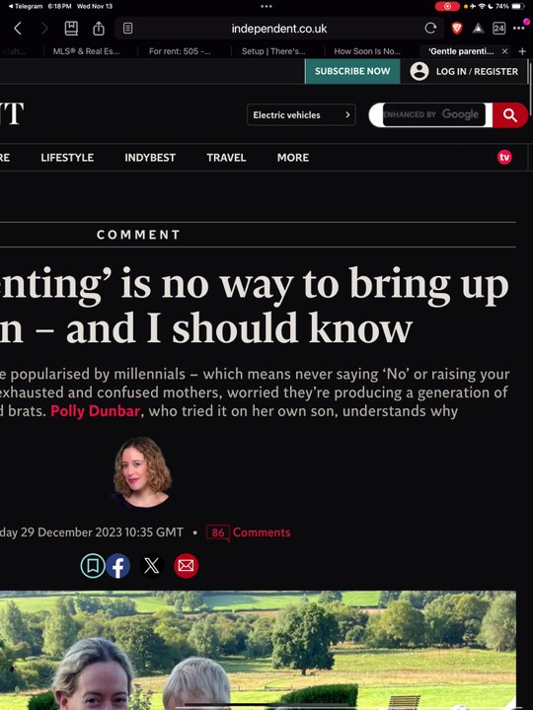Select the 'Gentle parenti...' tab
Viewport: 533px width, 710px height.
pos(461,51)
